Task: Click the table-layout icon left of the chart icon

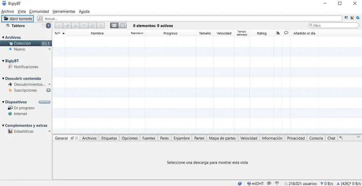Action: click(x=346, y=18)
